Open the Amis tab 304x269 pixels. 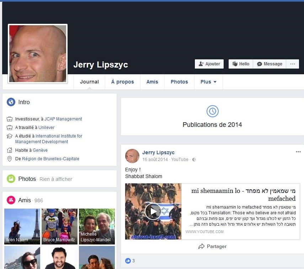[x=152, y=82]
